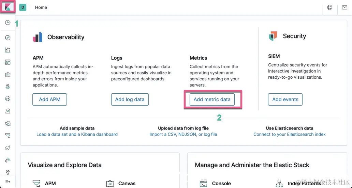Click the Upload data from log file heading

183,128
